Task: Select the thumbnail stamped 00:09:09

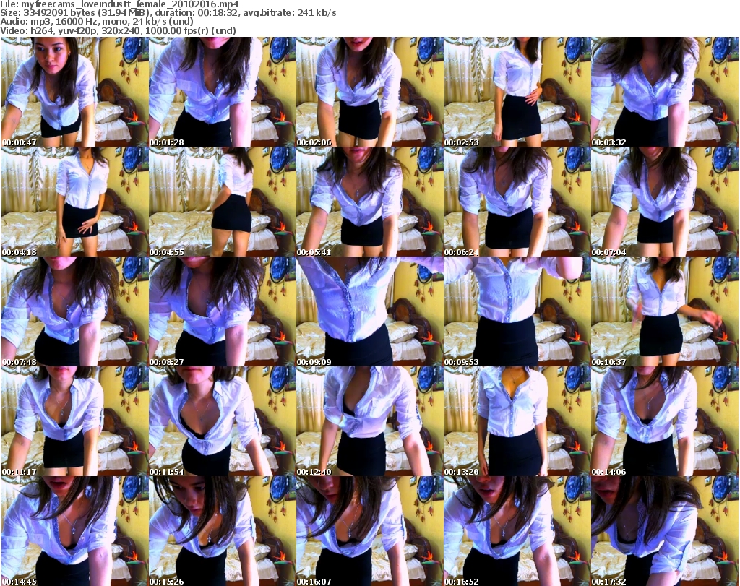Action: pos(369,311)
